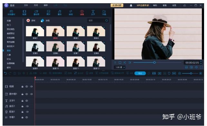Viewport: 207px width, 126px height.
Task: Download the 美食4 filter via its arrow
Action: click(104, 27)
